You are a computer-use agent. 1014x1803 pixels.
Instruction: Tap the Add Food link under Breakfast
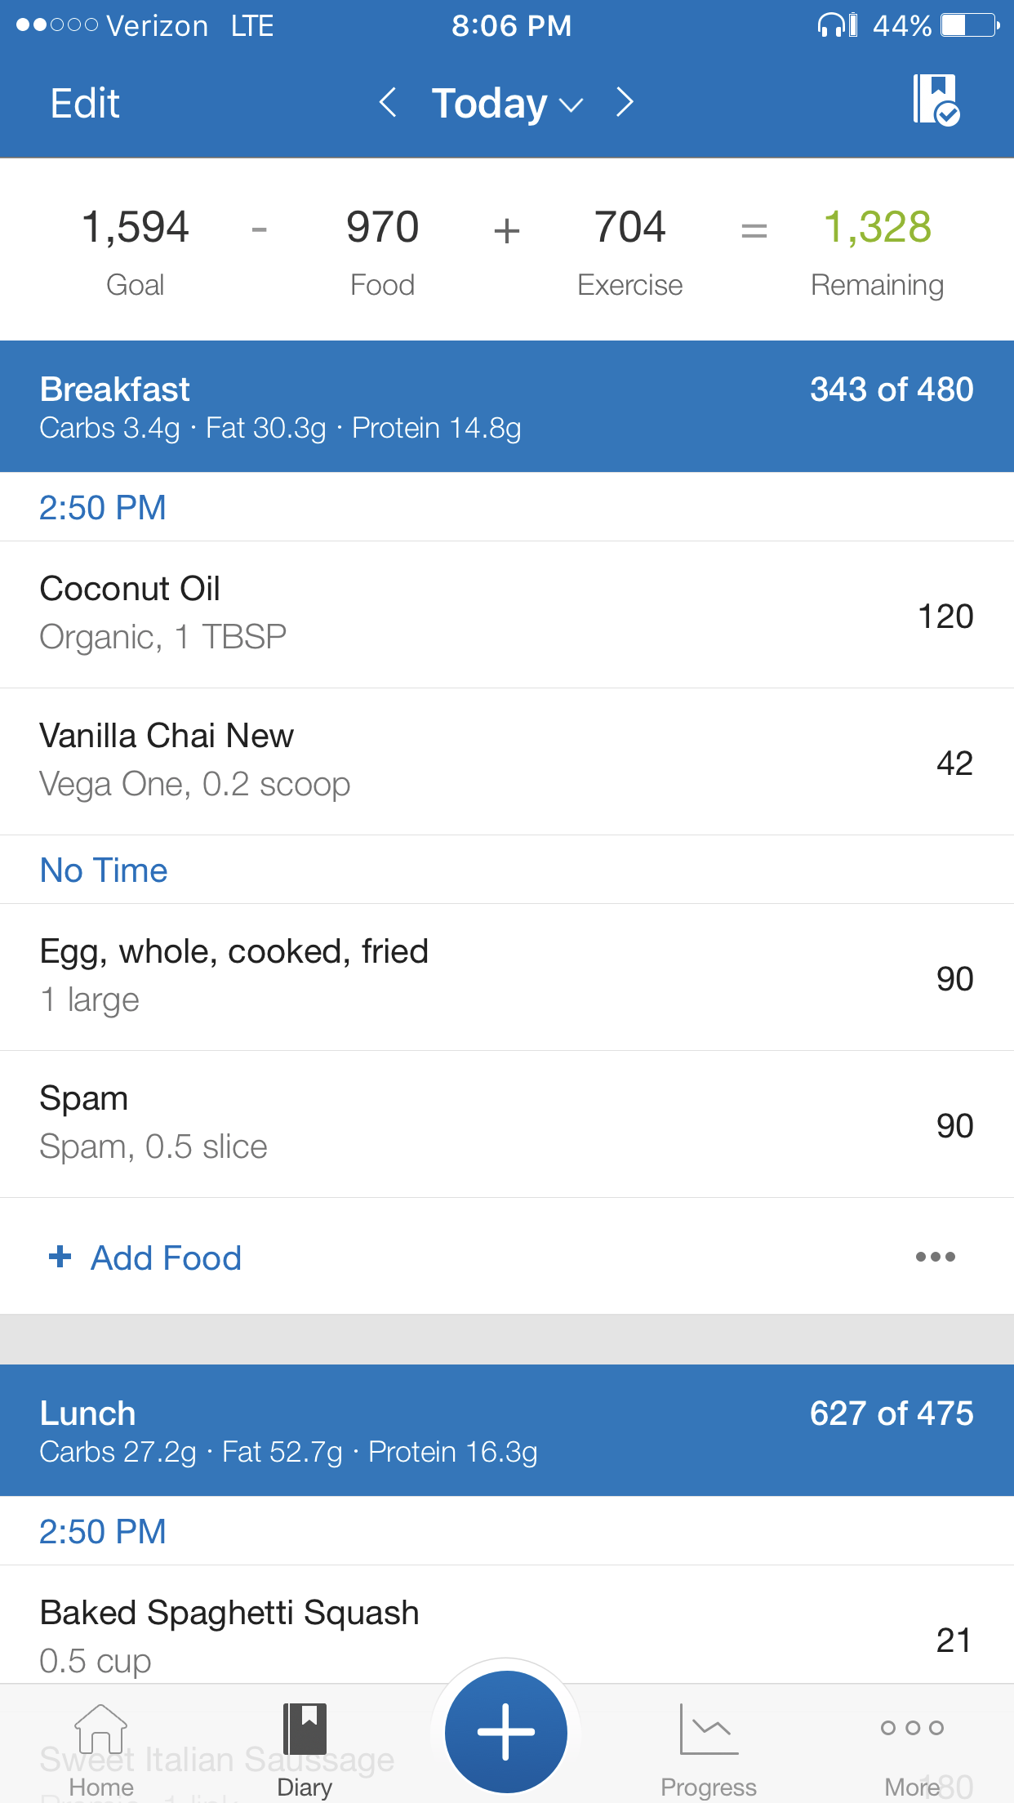(166, 1258)
